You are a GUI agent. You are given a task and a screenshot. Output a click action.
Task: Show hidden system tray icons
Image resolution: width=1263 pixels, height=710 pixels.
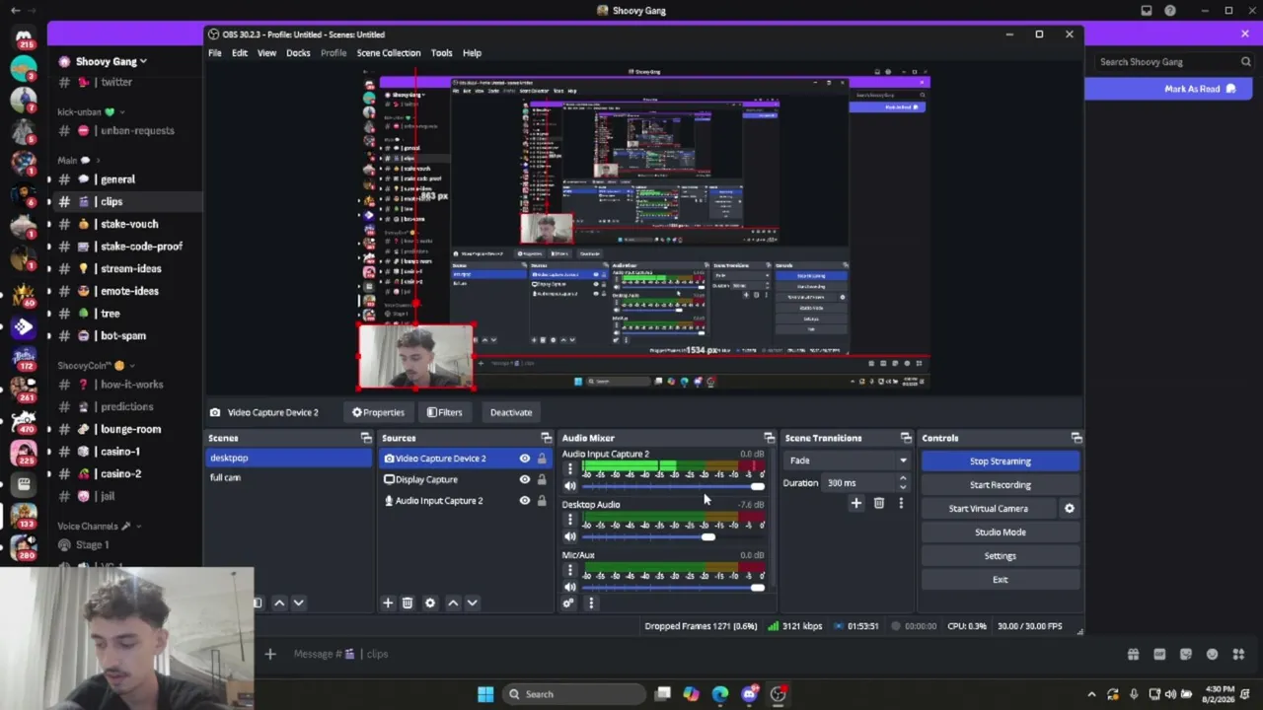[x=1091, y=694]
